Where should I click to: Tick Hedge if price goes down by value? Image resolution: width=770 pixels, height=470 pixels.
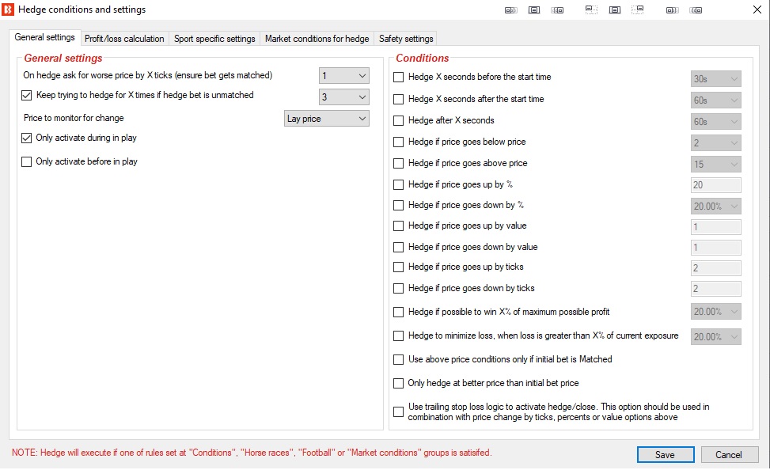tap(399, 247)
